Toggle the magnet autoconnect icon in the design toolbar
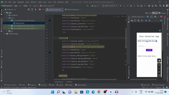 tap(138, 21)
